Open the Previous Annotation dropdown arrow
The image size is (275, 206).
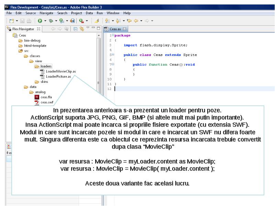[124, 21]
